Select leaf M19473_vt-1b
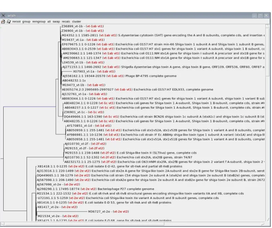This screenshot has height=228, width=272. [x=73, y=85]
